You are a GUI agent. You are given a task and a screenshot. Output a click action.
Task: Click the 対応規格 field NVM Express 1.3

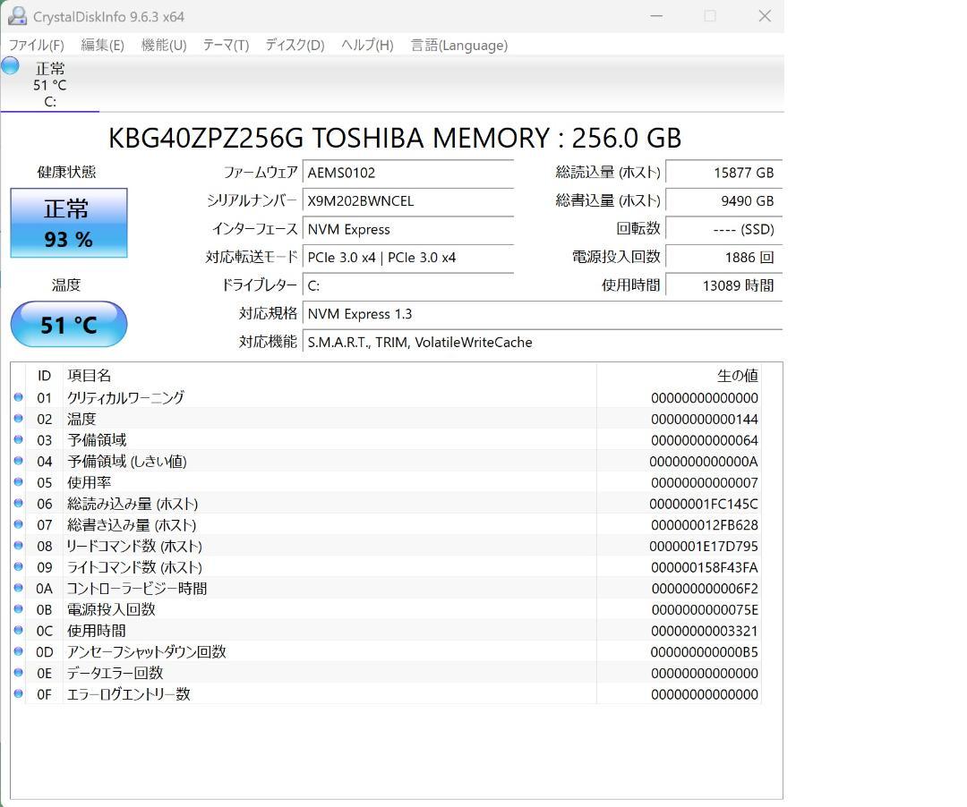542,314
